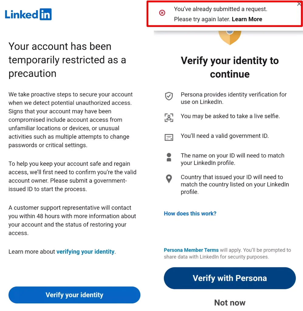Open the "How does this work?" link
This screenshot has width=303, height=311.
(190, 214)
